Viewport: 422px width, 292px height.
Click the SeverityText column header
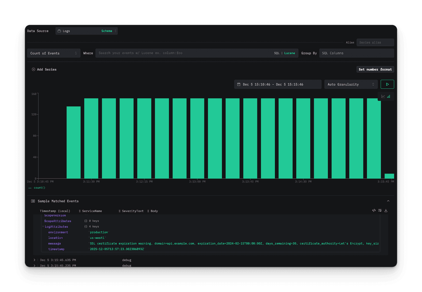pyautogui.click(x=133, y=211)
